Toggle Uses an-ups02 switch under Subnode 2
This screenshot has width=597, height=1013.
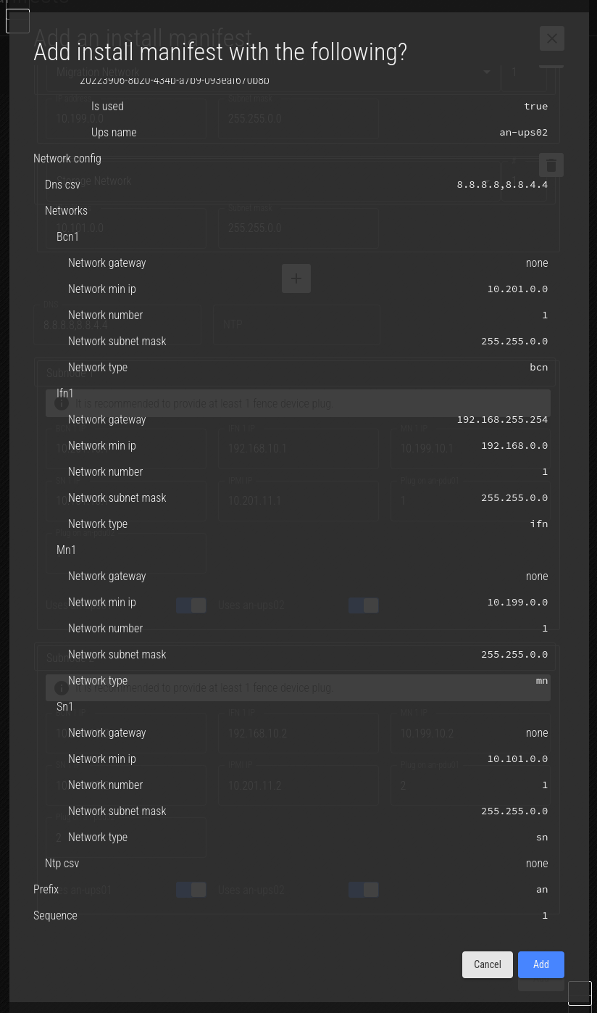pos(363,889)
